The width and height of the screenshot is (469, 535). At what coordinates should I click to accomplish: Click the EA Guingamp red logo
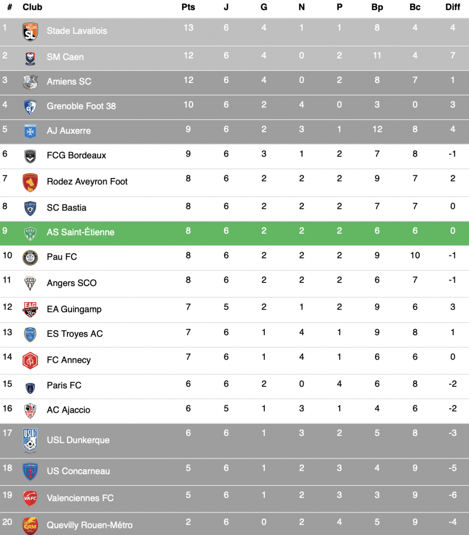30,310
